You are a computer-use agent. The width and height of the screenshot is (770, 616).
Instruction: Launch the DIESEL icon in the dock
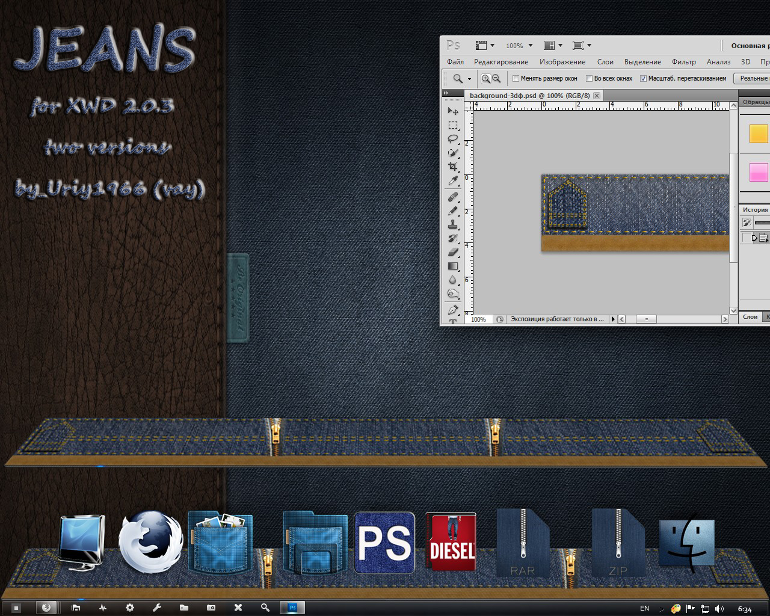451,543
